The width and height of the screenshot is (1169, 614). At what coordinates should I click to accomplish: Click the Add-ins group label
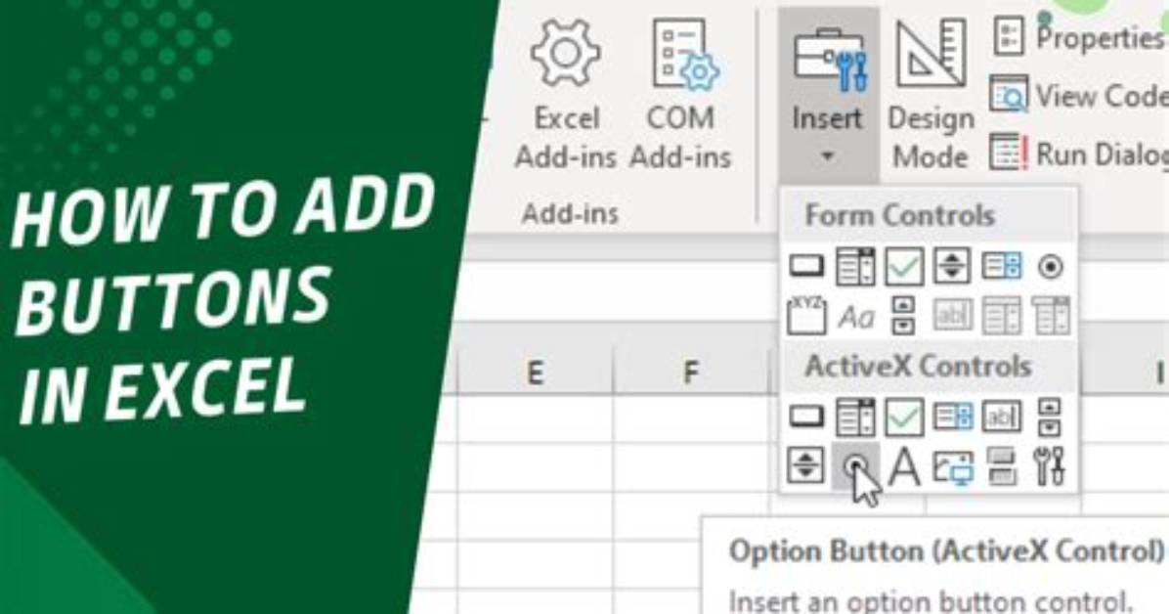(x=571, y=214)
